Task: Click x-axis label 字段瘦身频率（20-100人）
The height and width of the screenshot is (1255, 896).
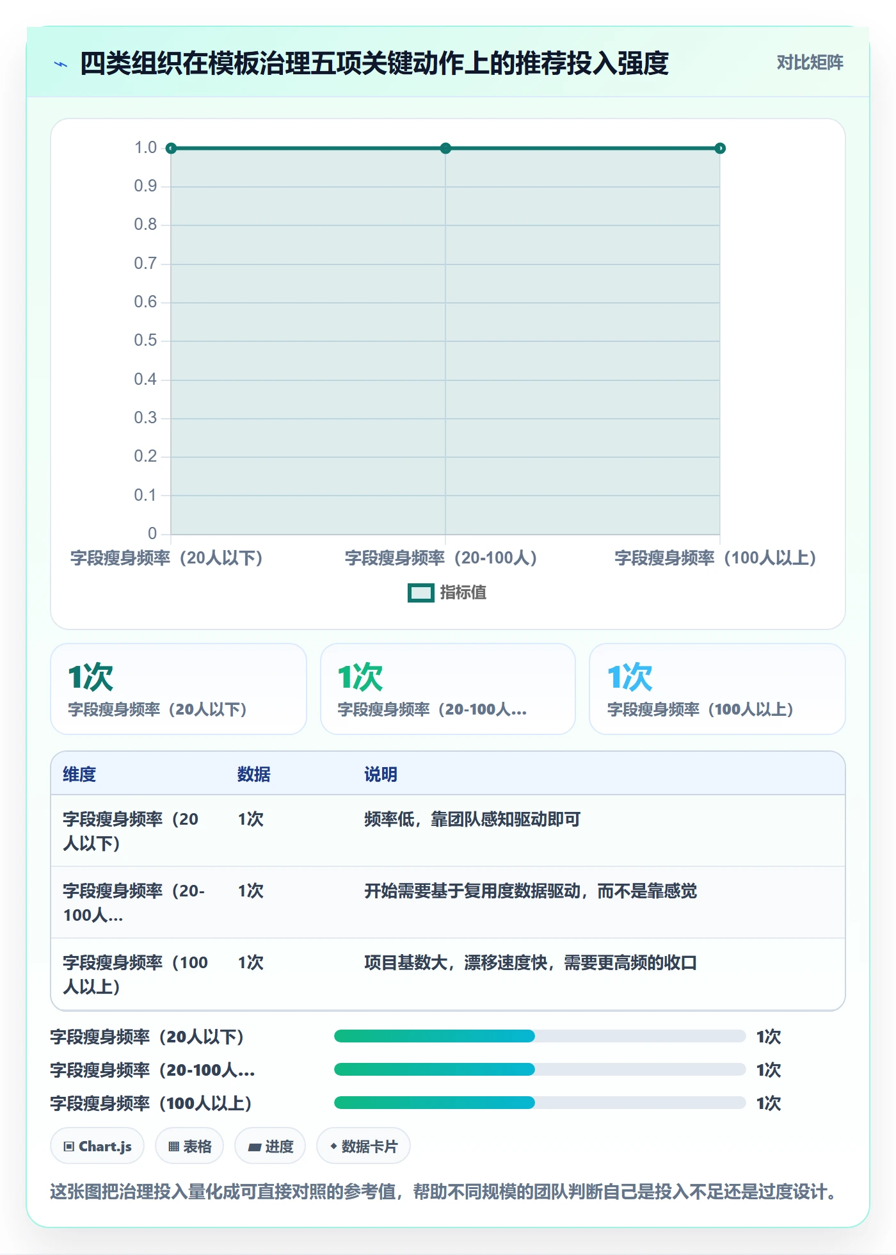Action: point(441,558)
